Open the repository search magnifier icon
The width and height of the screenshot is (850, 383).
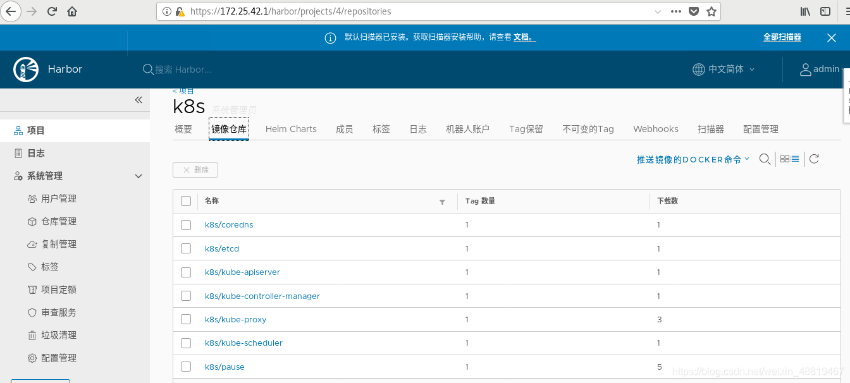tap(765, 159)
